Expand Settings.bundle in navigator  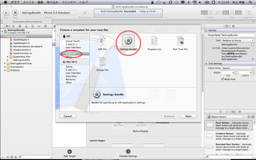pos(8,60)
